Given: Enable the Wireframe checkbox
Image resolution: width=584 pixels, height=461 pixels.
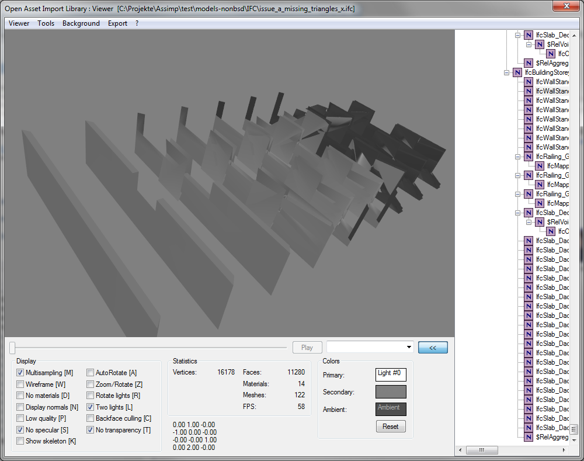Looking at the screenshot, I should 20,384.
